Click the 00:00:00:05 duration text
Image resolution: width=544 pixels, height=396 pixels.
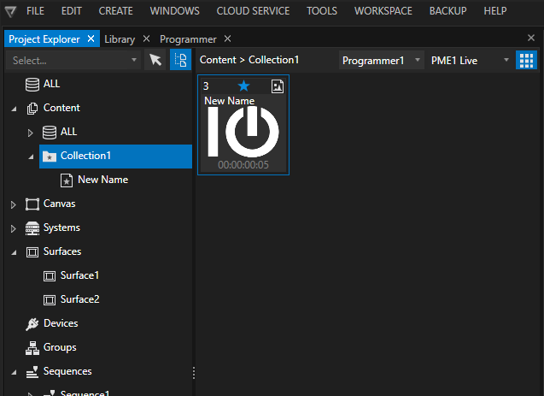click(x=243, y=165)
